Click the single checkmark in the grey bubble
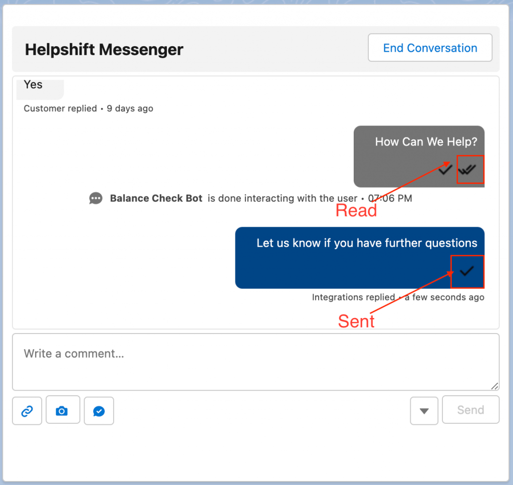 (x=445, y=171)
